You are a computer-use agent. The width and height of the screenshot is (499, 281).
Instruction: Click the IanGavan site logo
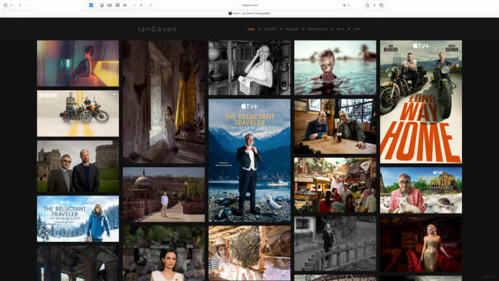pyautogui.click(x=157, y=29)
